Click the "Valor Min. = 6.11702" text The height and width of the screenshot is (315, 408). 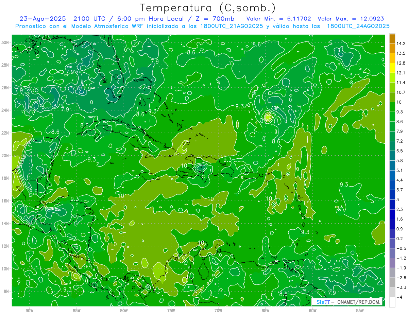pos(279,19)
